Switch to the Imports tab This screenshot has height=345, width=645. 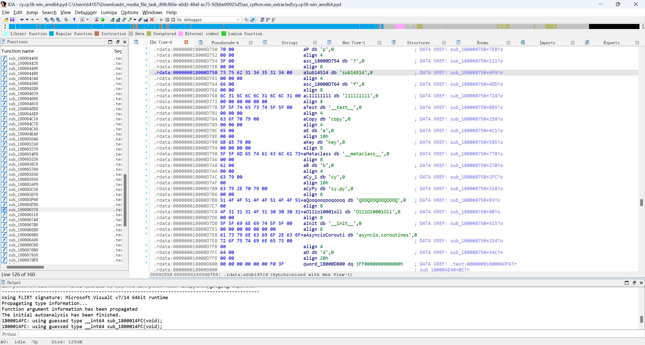pos(547,43)
